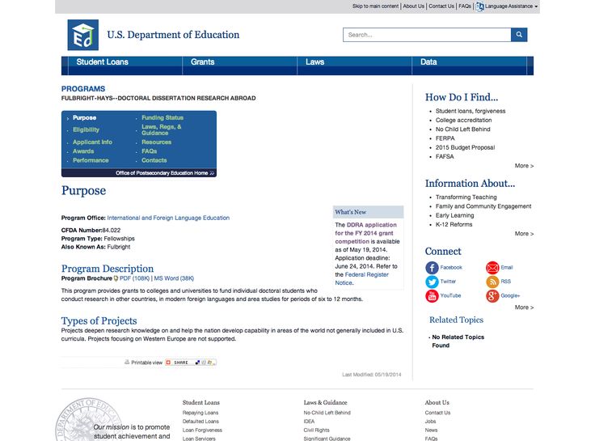Viewport: 595px width, 441px height.
Task: Open the Resources section
Action: [x=156, y=142]
